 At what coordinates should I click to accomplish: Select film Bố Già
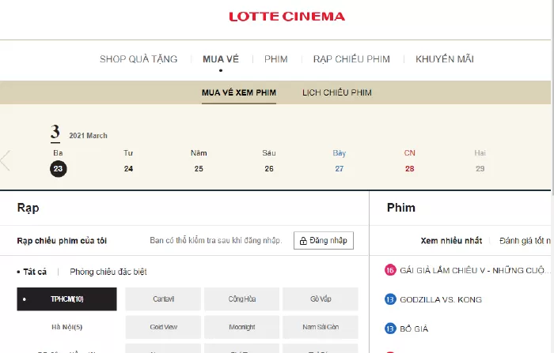[414, 329]
